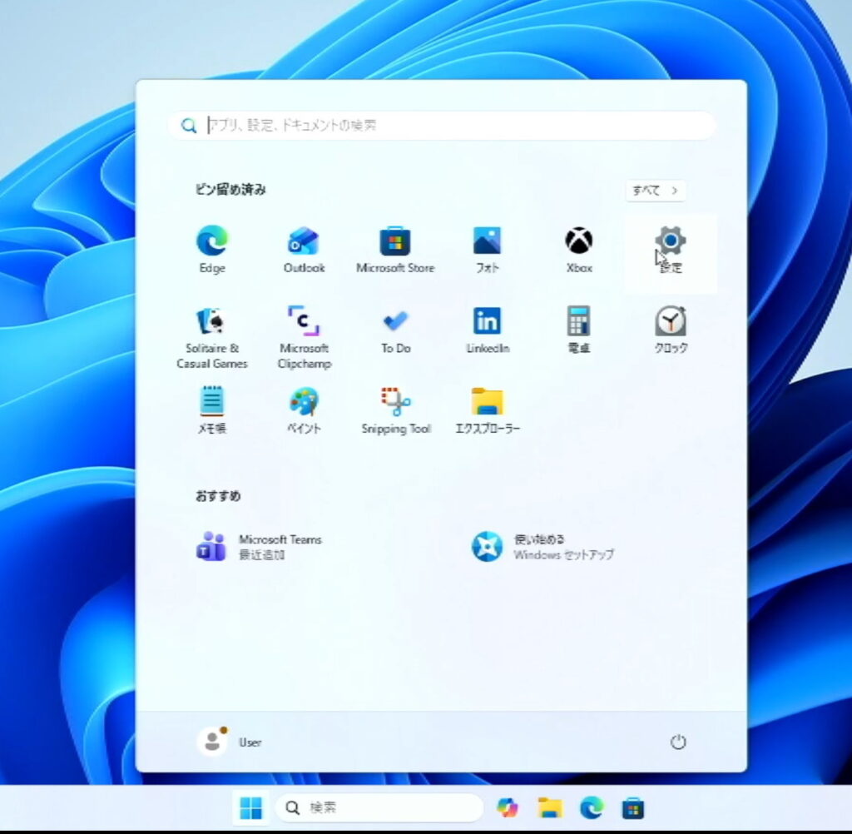Expand the すべて all apps list

(656, 191)
